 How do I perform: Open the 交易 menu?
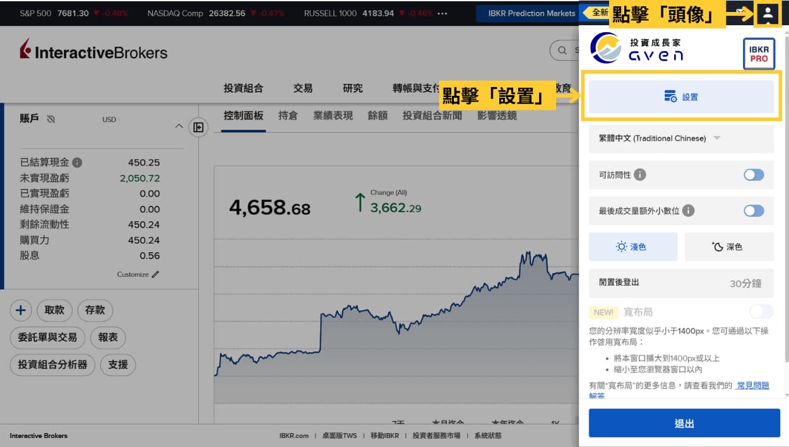tap(303, 88)
